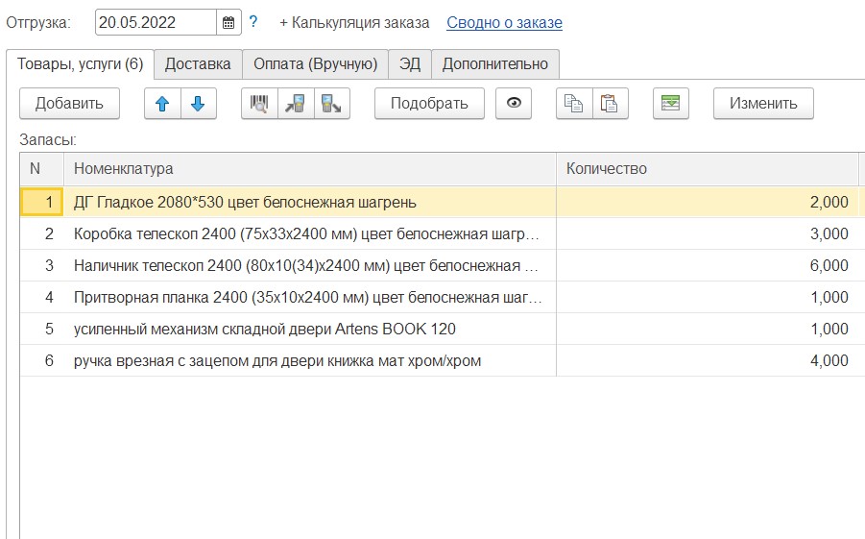Click the Изменить button

pyautogui.click(x=763, y=104)
